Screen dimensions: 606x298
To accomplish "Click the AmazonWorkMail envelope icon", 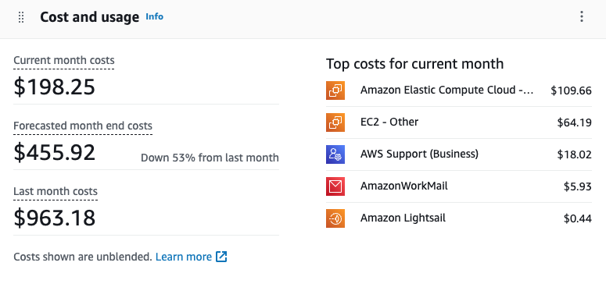I will pyautogui.click(x=335, y=186).
